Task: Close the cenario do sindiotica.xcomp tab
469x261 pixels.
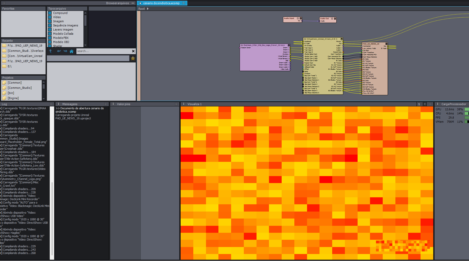Action: [x=184, y=3]
